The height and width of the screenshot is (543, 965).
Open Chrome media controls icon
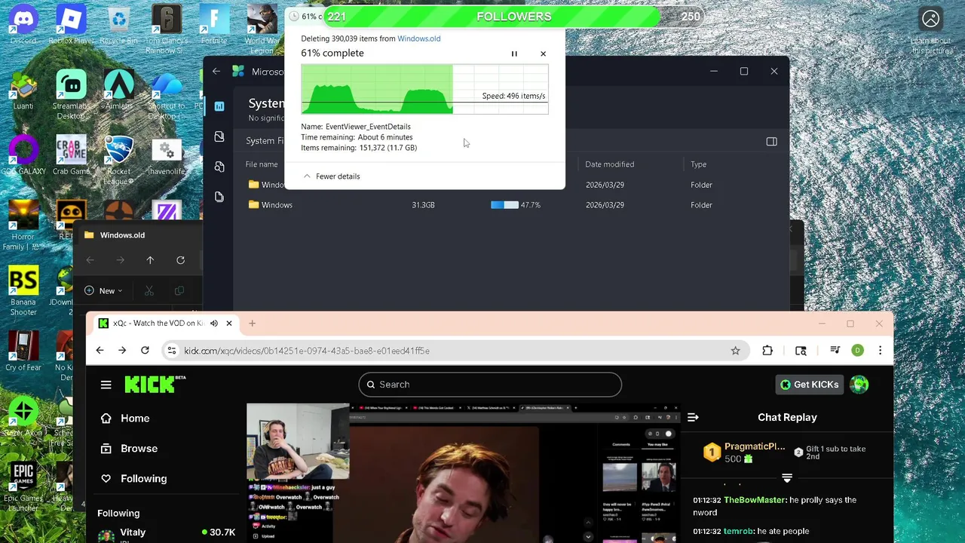(x=835, y=351)
